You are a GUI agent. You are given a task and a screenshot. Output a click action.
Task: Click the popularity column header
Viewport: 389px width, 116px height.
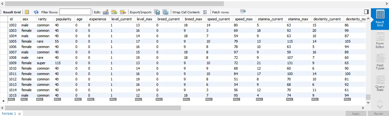coord(64,19)
